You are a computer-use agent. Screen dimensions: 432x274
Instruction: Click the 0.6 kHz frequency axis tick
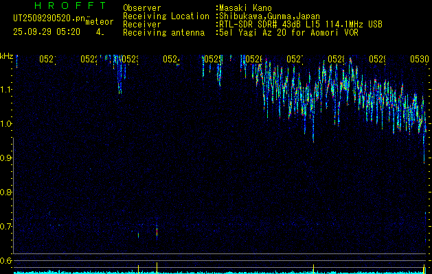tap(6, 260)
